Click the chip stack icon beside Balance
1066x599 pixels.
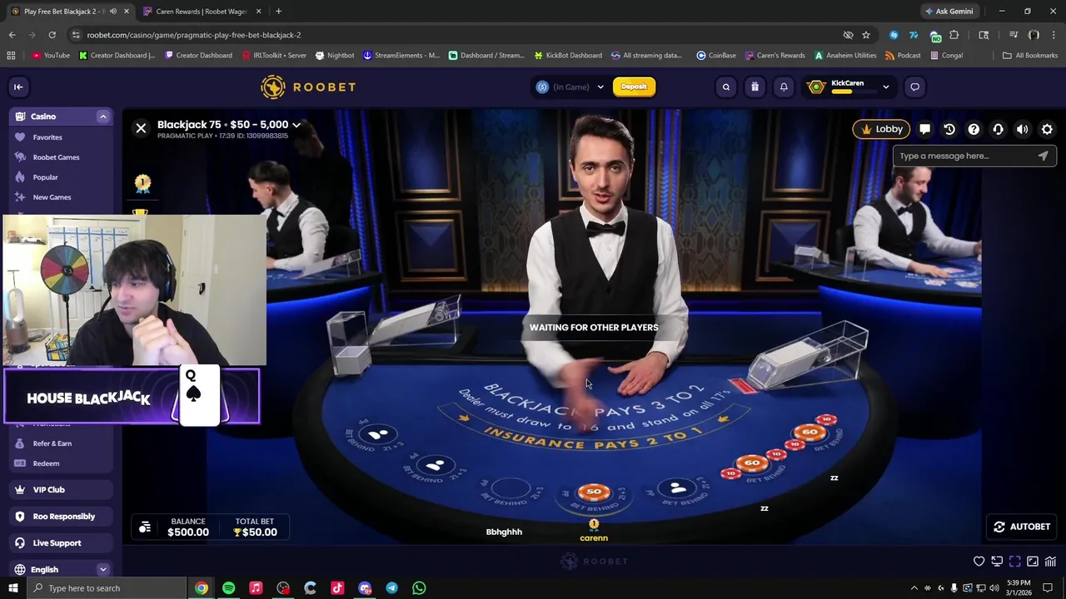click(x=145, y=527)
